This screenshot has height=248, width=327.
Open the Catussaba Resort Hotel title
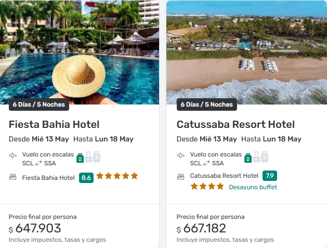point(236,125)
